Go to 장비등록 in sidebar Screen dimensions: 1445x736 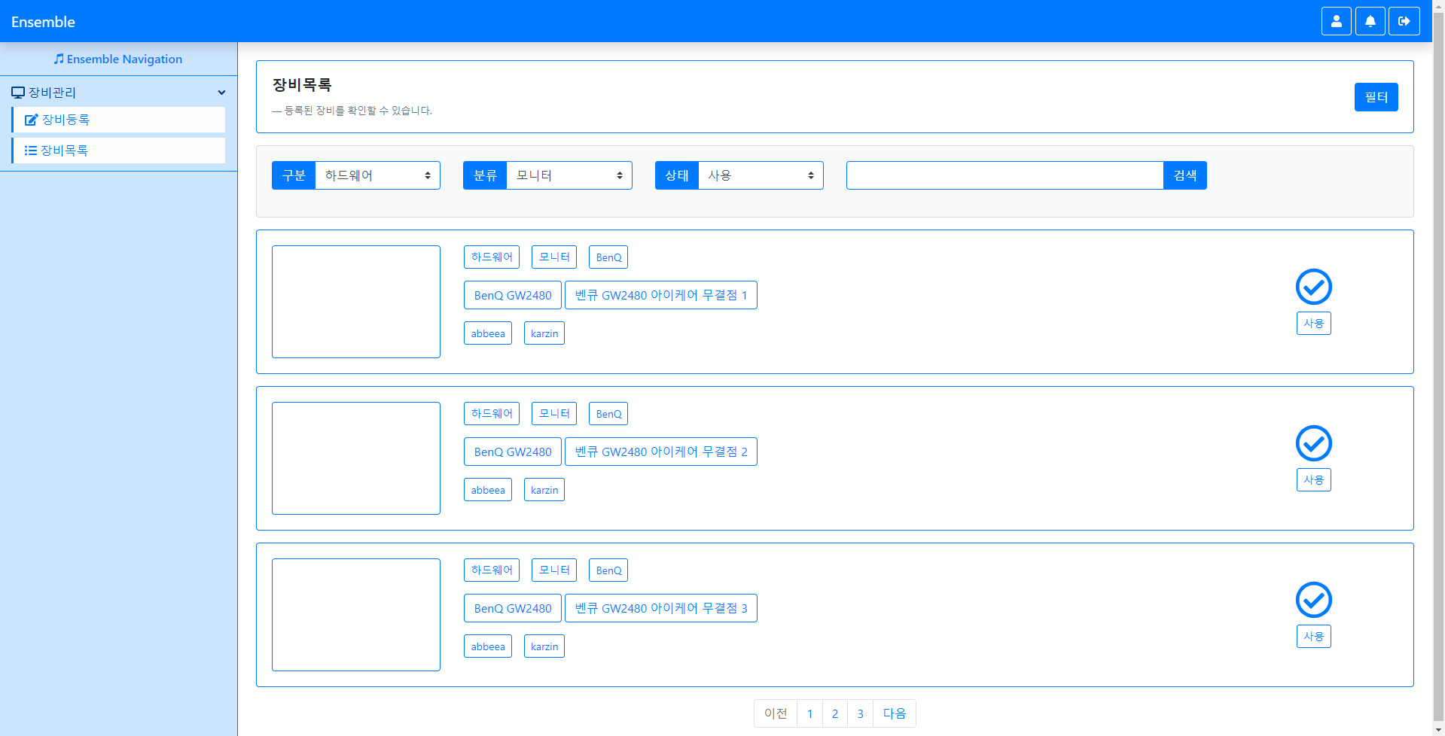pos(118,120)
